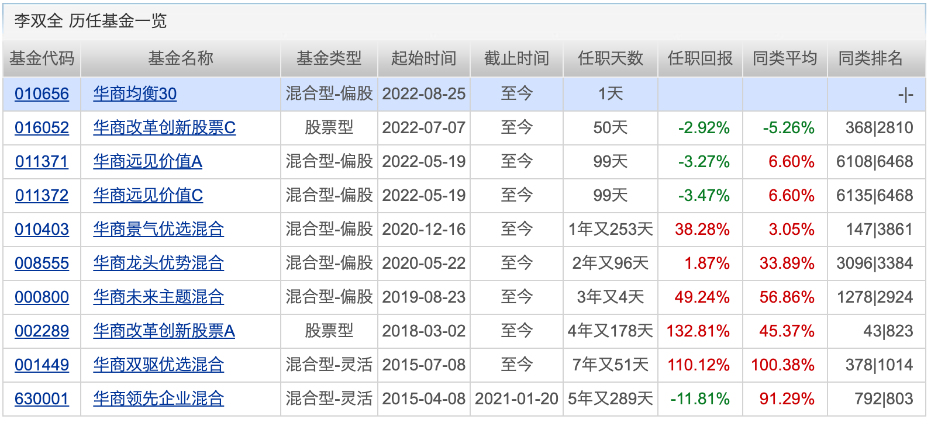Open 华商远见价值A fund page
Viewport: 931px width, 423px height.
point(147,162)
